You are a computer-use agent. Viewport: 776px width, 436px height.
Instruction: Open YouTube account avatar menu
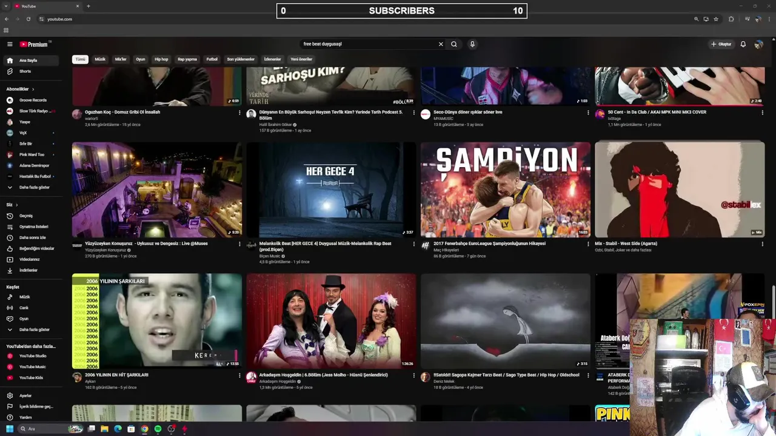758,44
